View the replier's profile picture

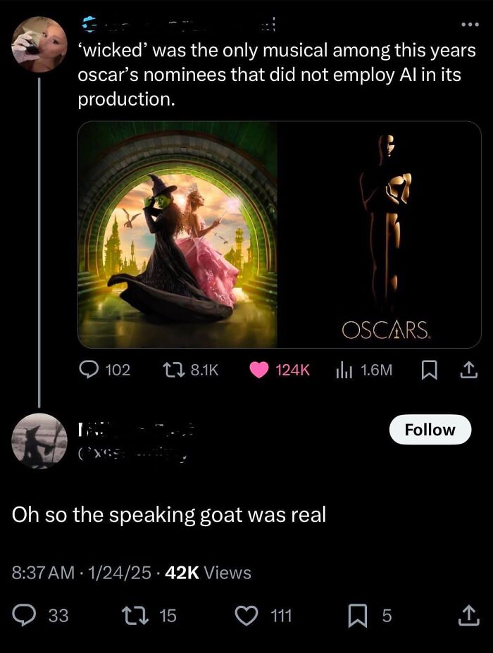(39, 441)
